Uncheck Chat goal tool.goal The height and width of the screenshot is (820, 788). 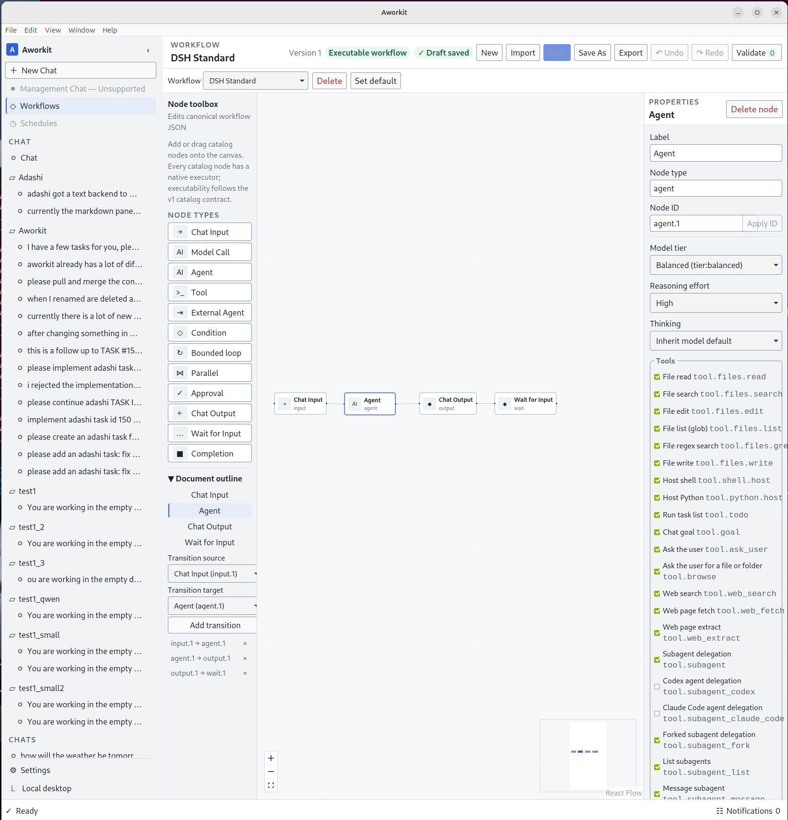[657, 532]
